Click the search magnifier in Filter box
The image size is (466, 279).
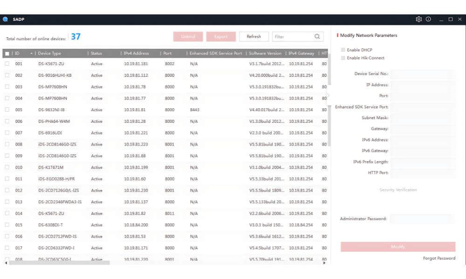pos(317,36)
